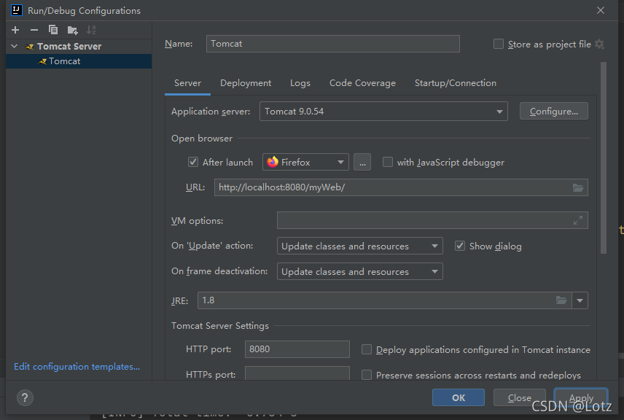Open Edit configuration templates link

[77, 367]
